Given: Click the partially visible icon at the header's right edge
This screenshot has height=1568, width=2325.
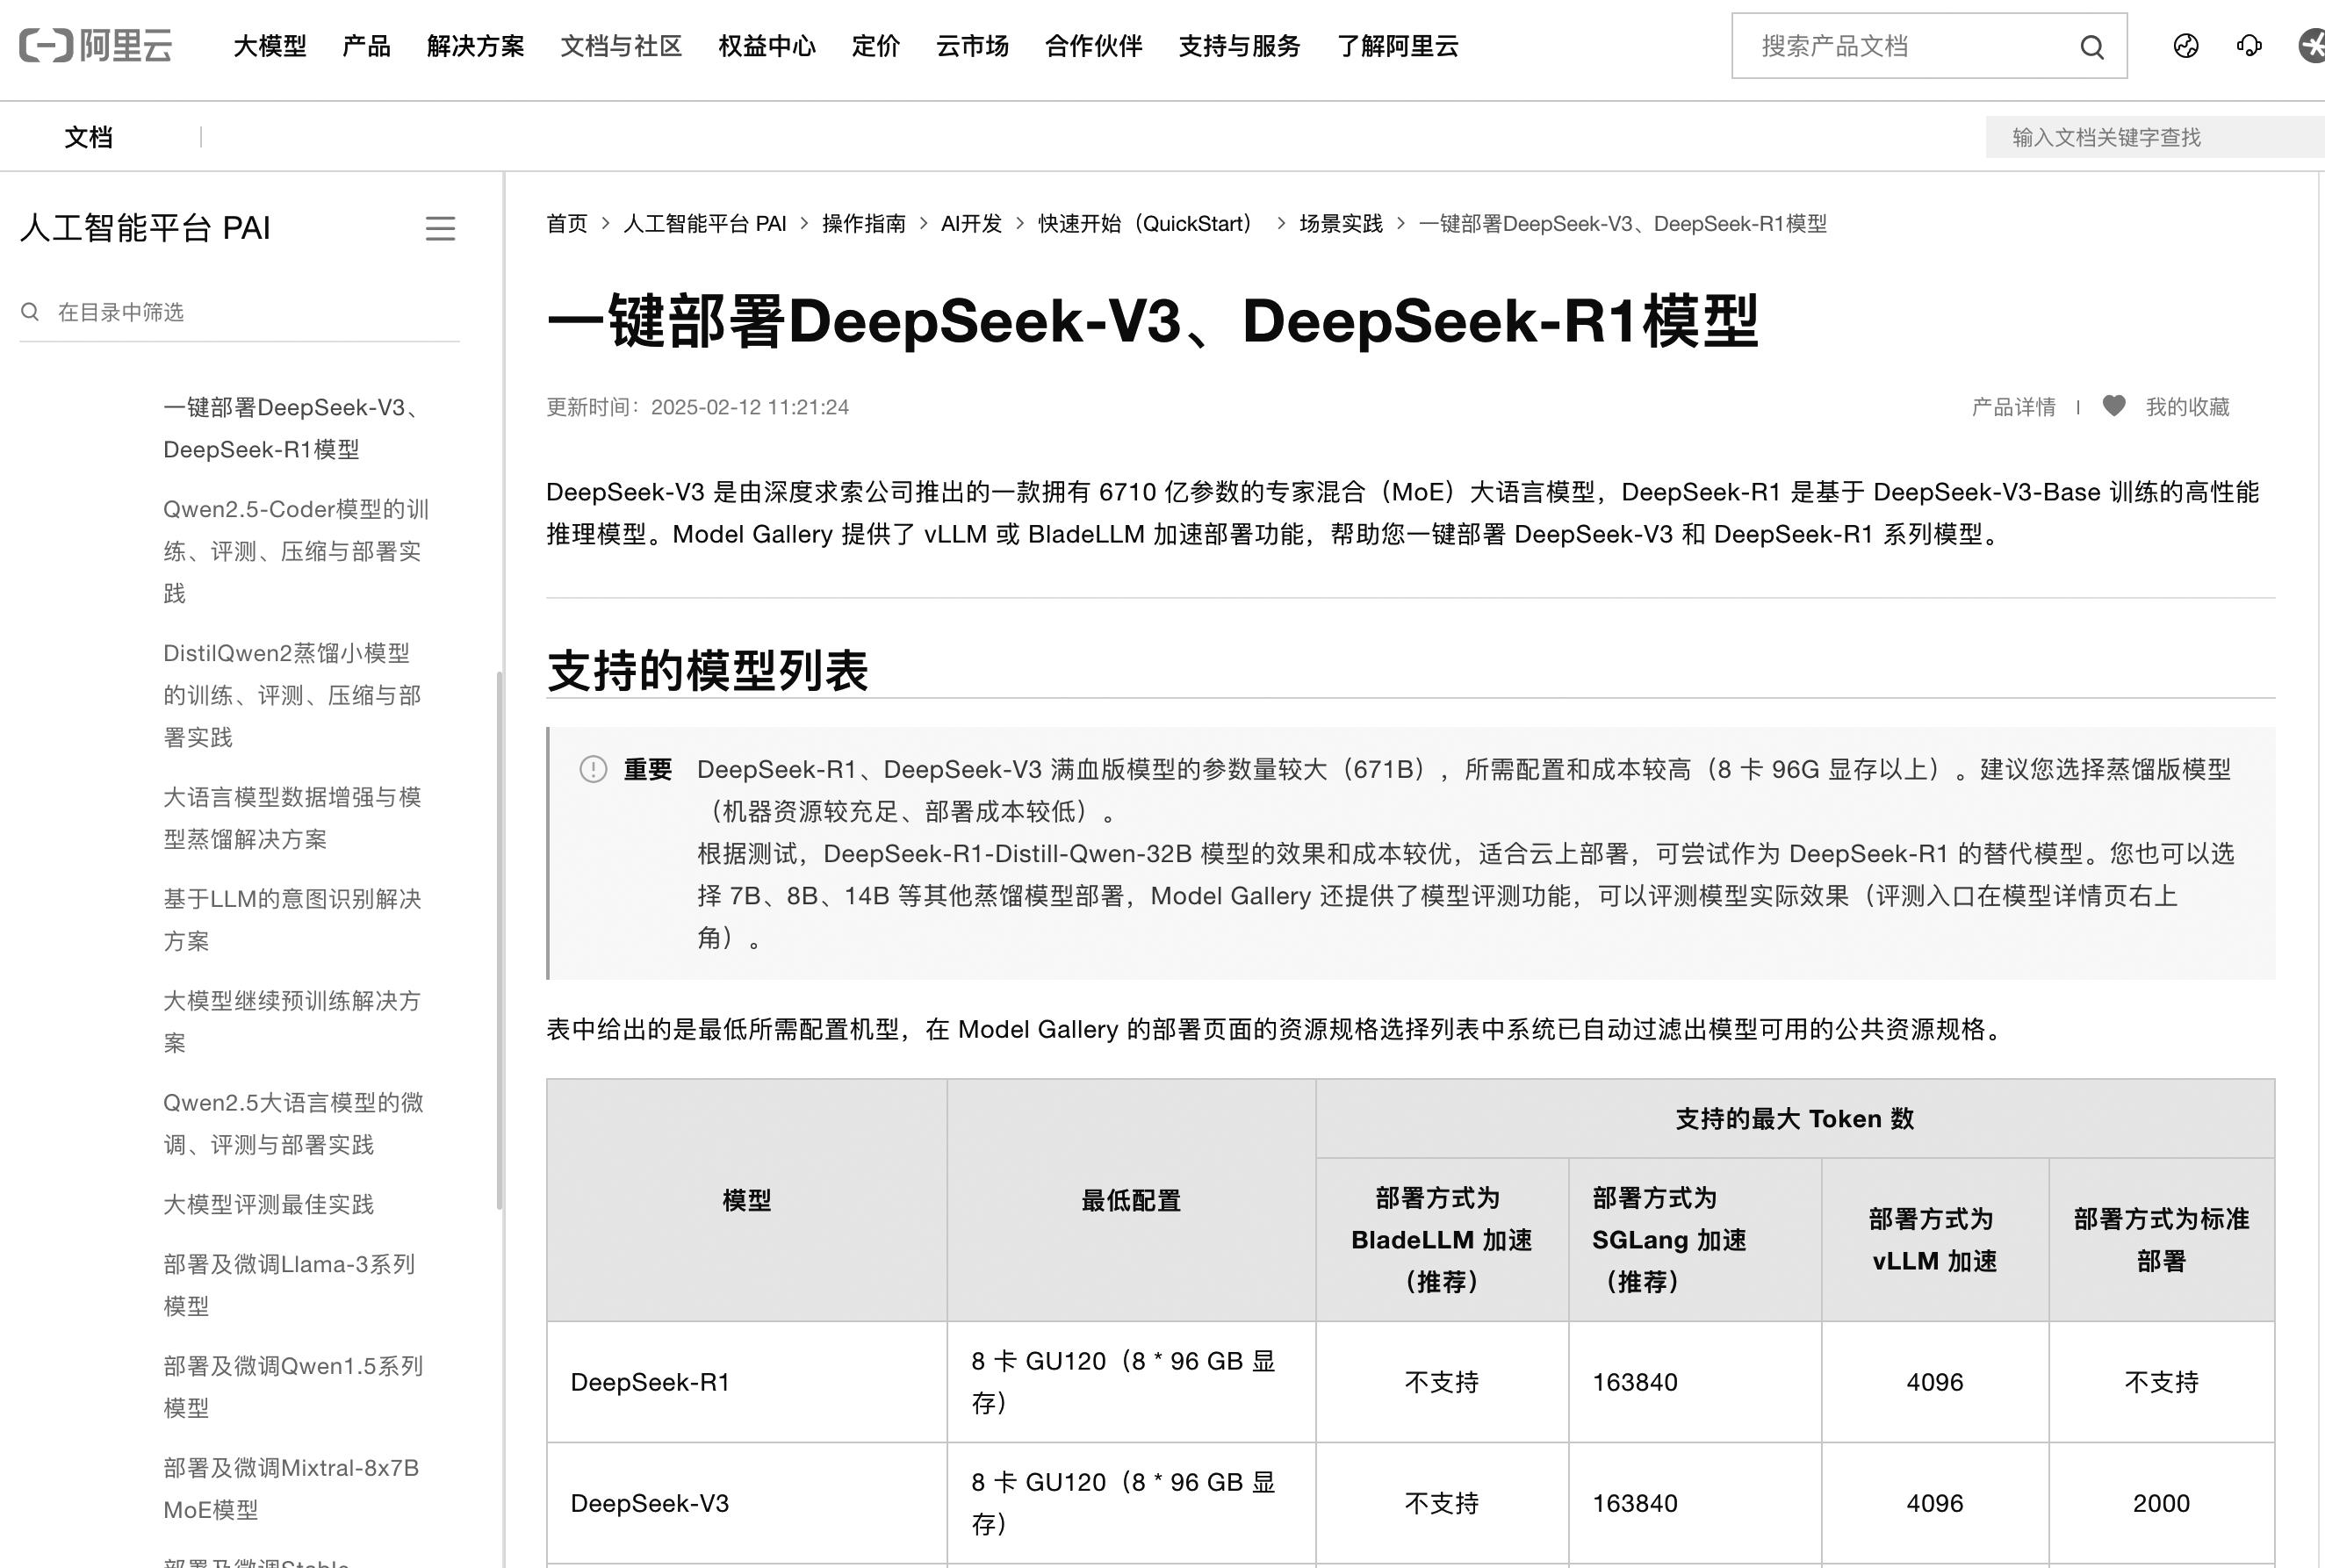Looking at the screenshot, I should 2312,46.
